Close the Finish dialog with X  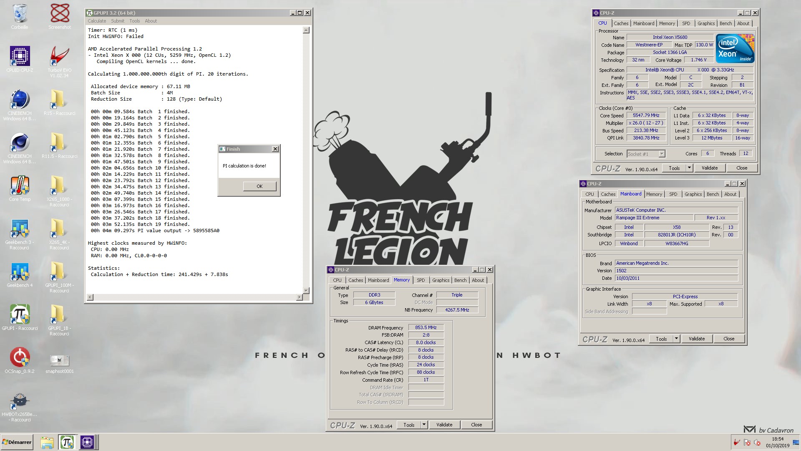(275, 149)
